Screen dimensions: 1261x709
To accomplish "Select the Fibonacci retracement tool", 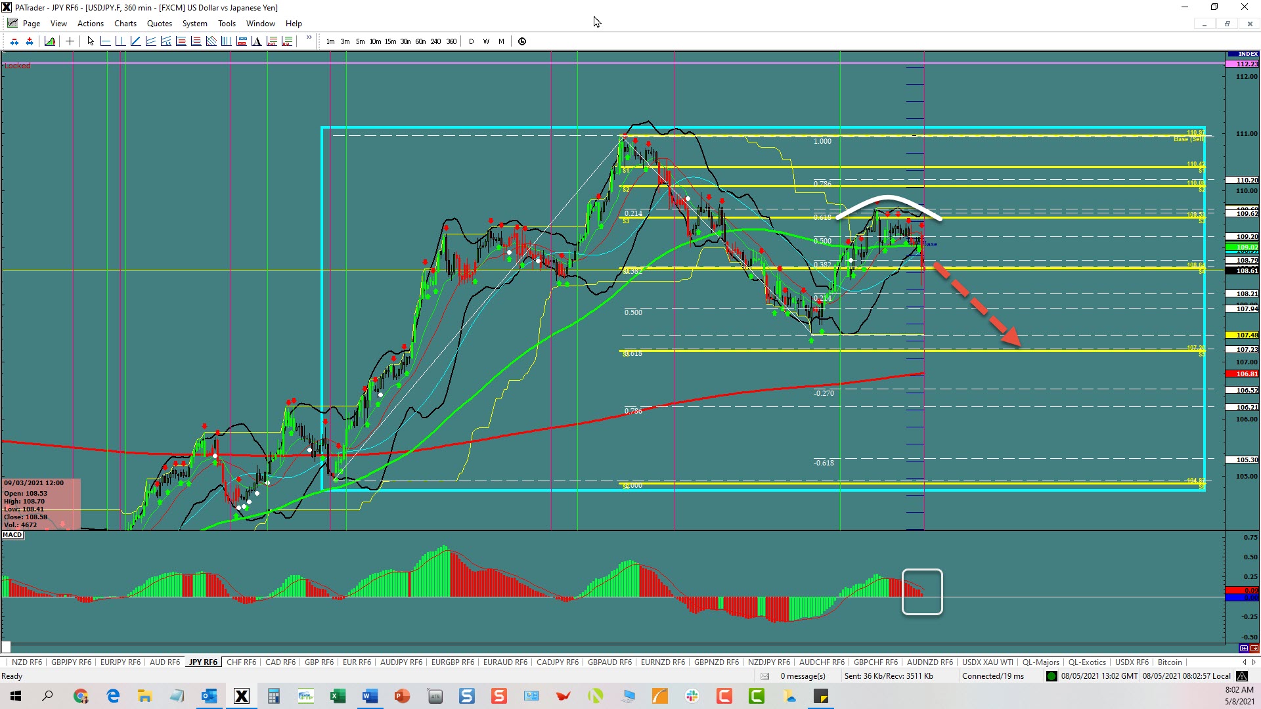I will tap(181, 41).
